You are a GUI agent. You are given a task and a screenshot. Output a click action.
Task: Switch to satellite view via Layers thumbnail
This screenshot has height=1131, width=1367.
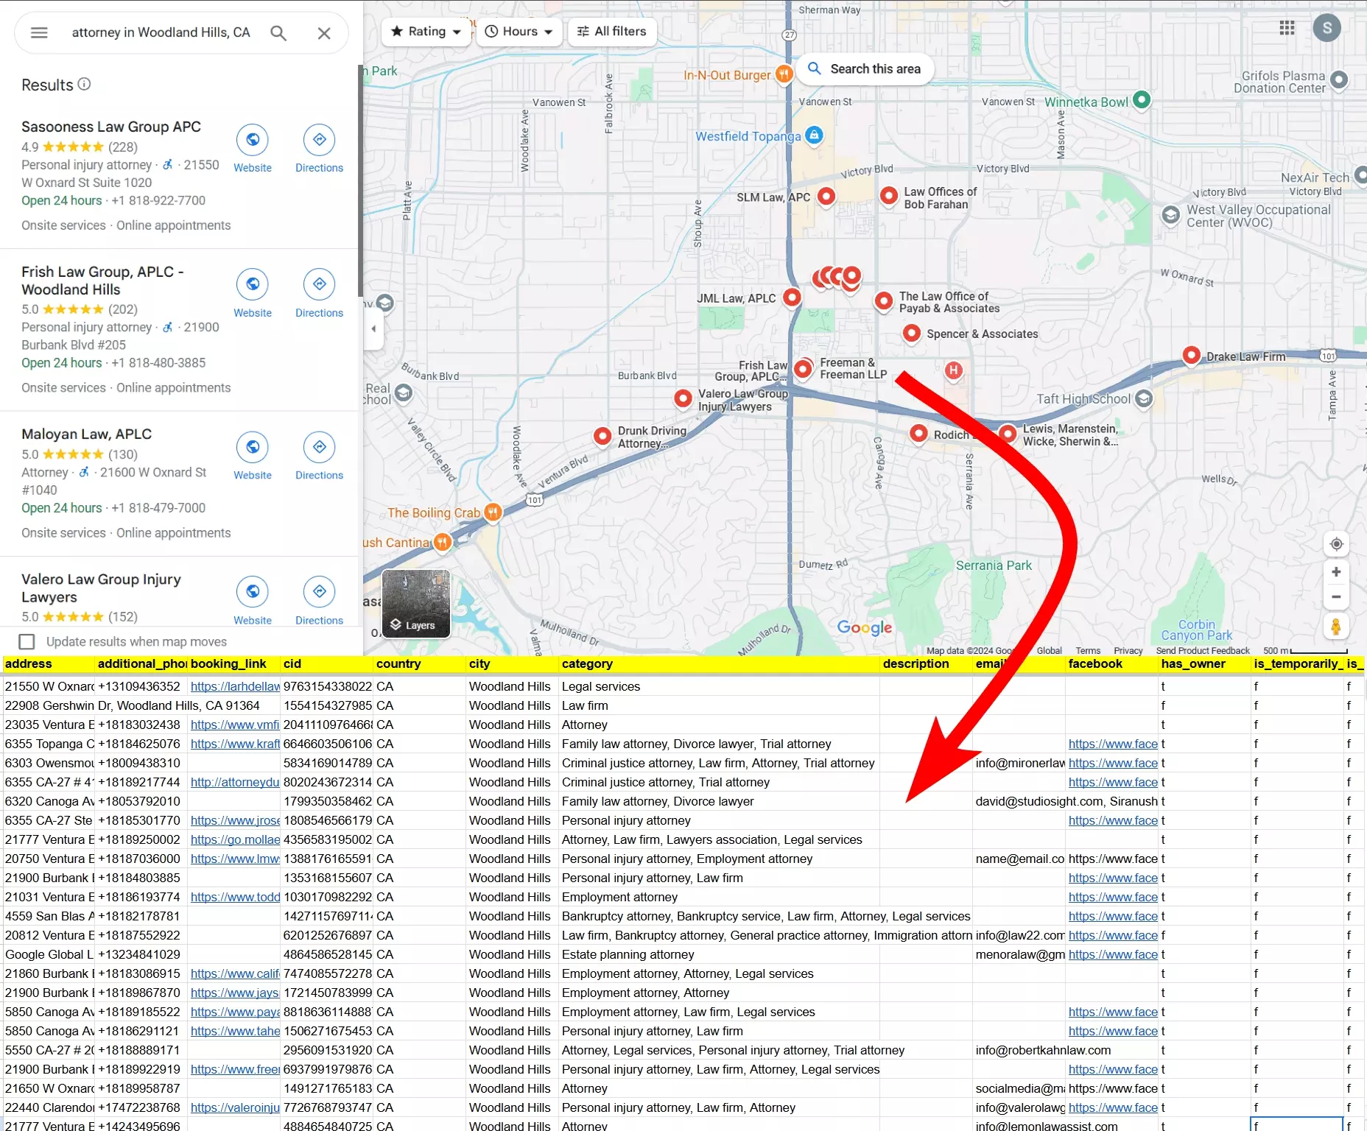pos(416,604)
